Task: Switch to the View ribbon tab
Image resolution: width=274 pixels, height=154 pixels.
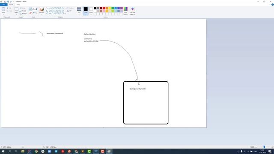Action: (x=18, y=5)
